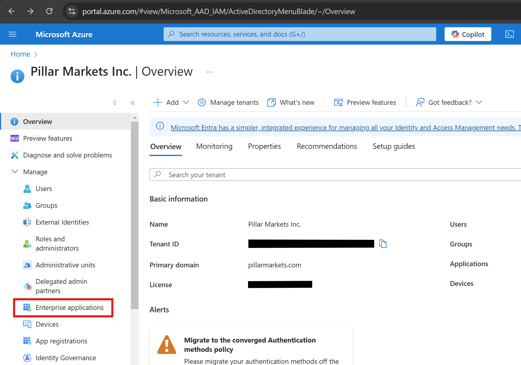The height and width of the screenshot is (365, 521).
Task: Switch to the Monitoring tab
Action: point(214,146)
